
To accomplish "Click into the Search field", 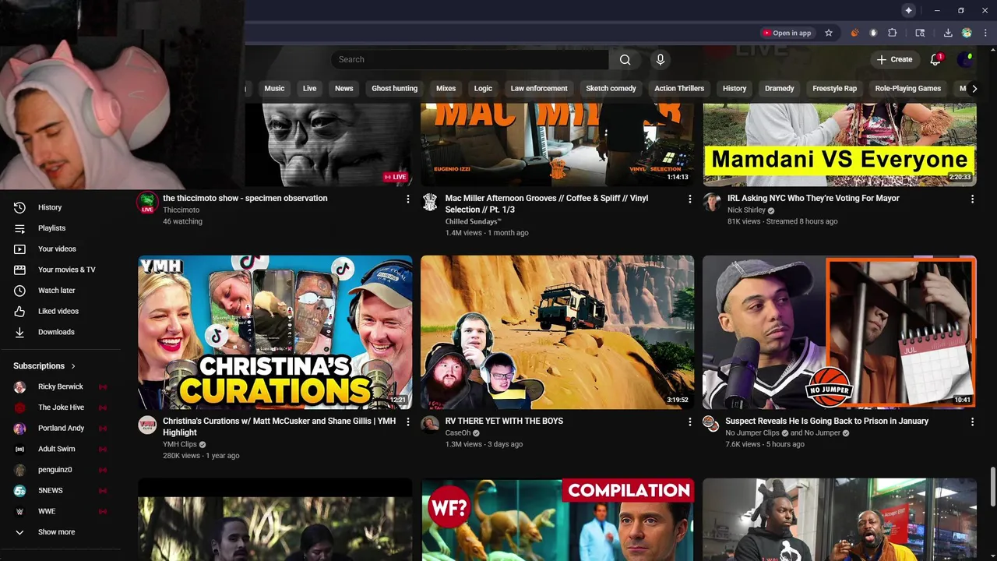I will [470, 60].
